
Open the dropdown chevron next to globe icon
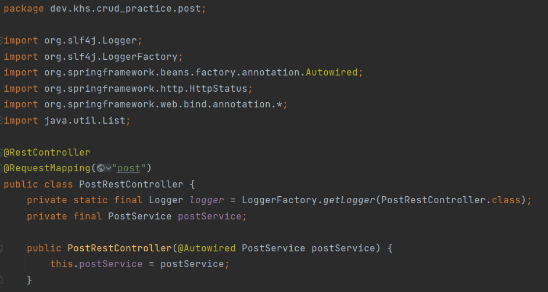[108, 169]
